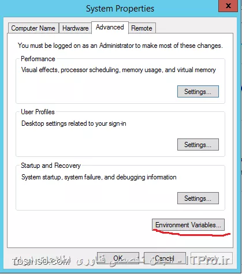This screenshot has width=242, height=274.
Task: Click the Performance group label
Action: (x=38, y=59)
